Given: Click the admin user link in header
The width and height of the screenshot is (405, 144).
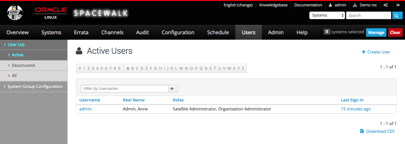Looking at the screenshot, I should click(337, 5).
